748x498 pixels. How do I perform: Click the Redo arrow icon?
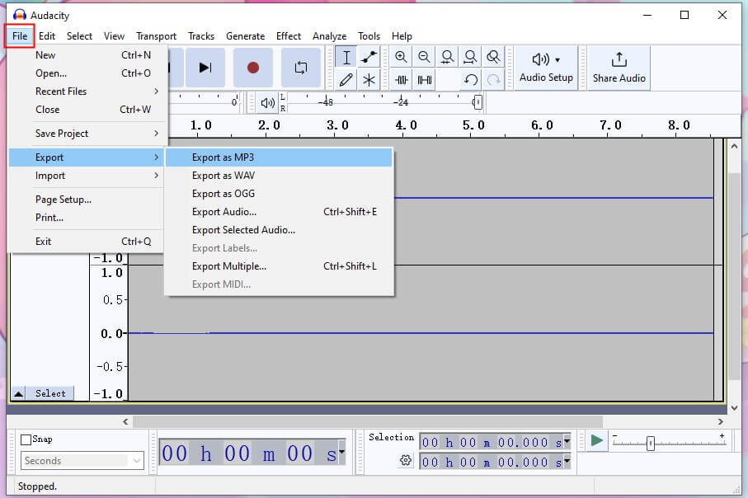493,80
